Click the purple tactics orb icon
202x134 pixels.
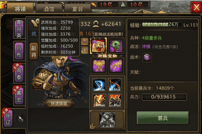(147, 57)
